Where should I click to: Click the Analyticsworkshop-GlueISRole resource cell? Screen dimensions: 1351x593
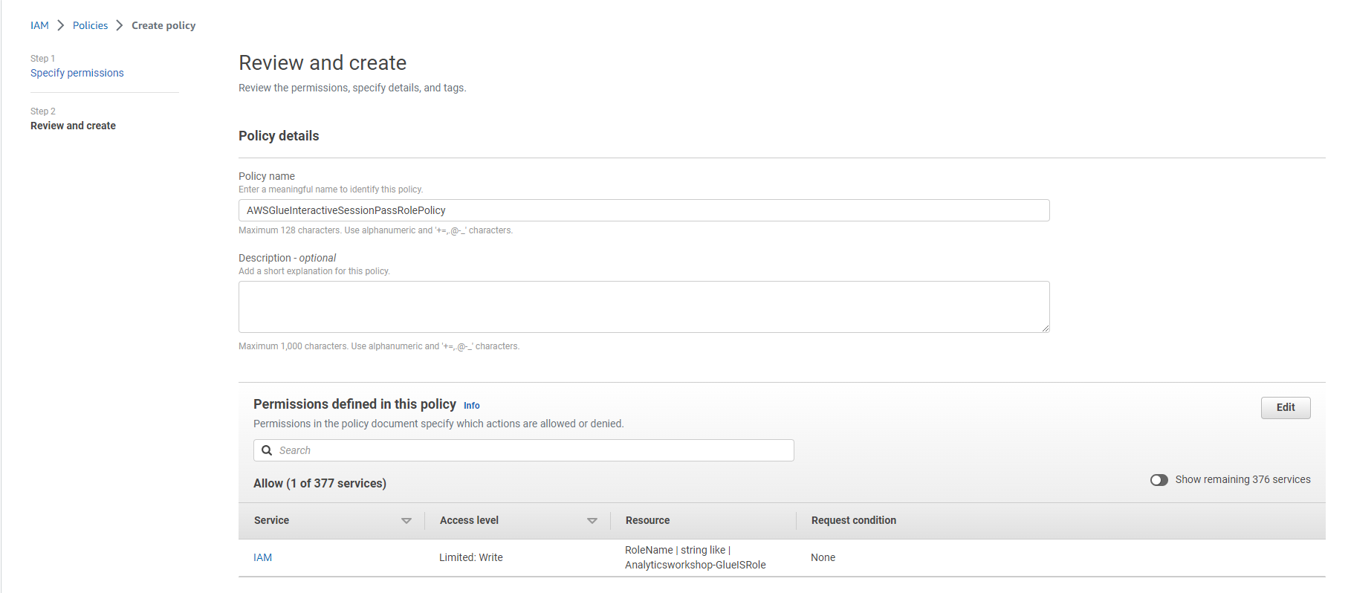(695, 557)
